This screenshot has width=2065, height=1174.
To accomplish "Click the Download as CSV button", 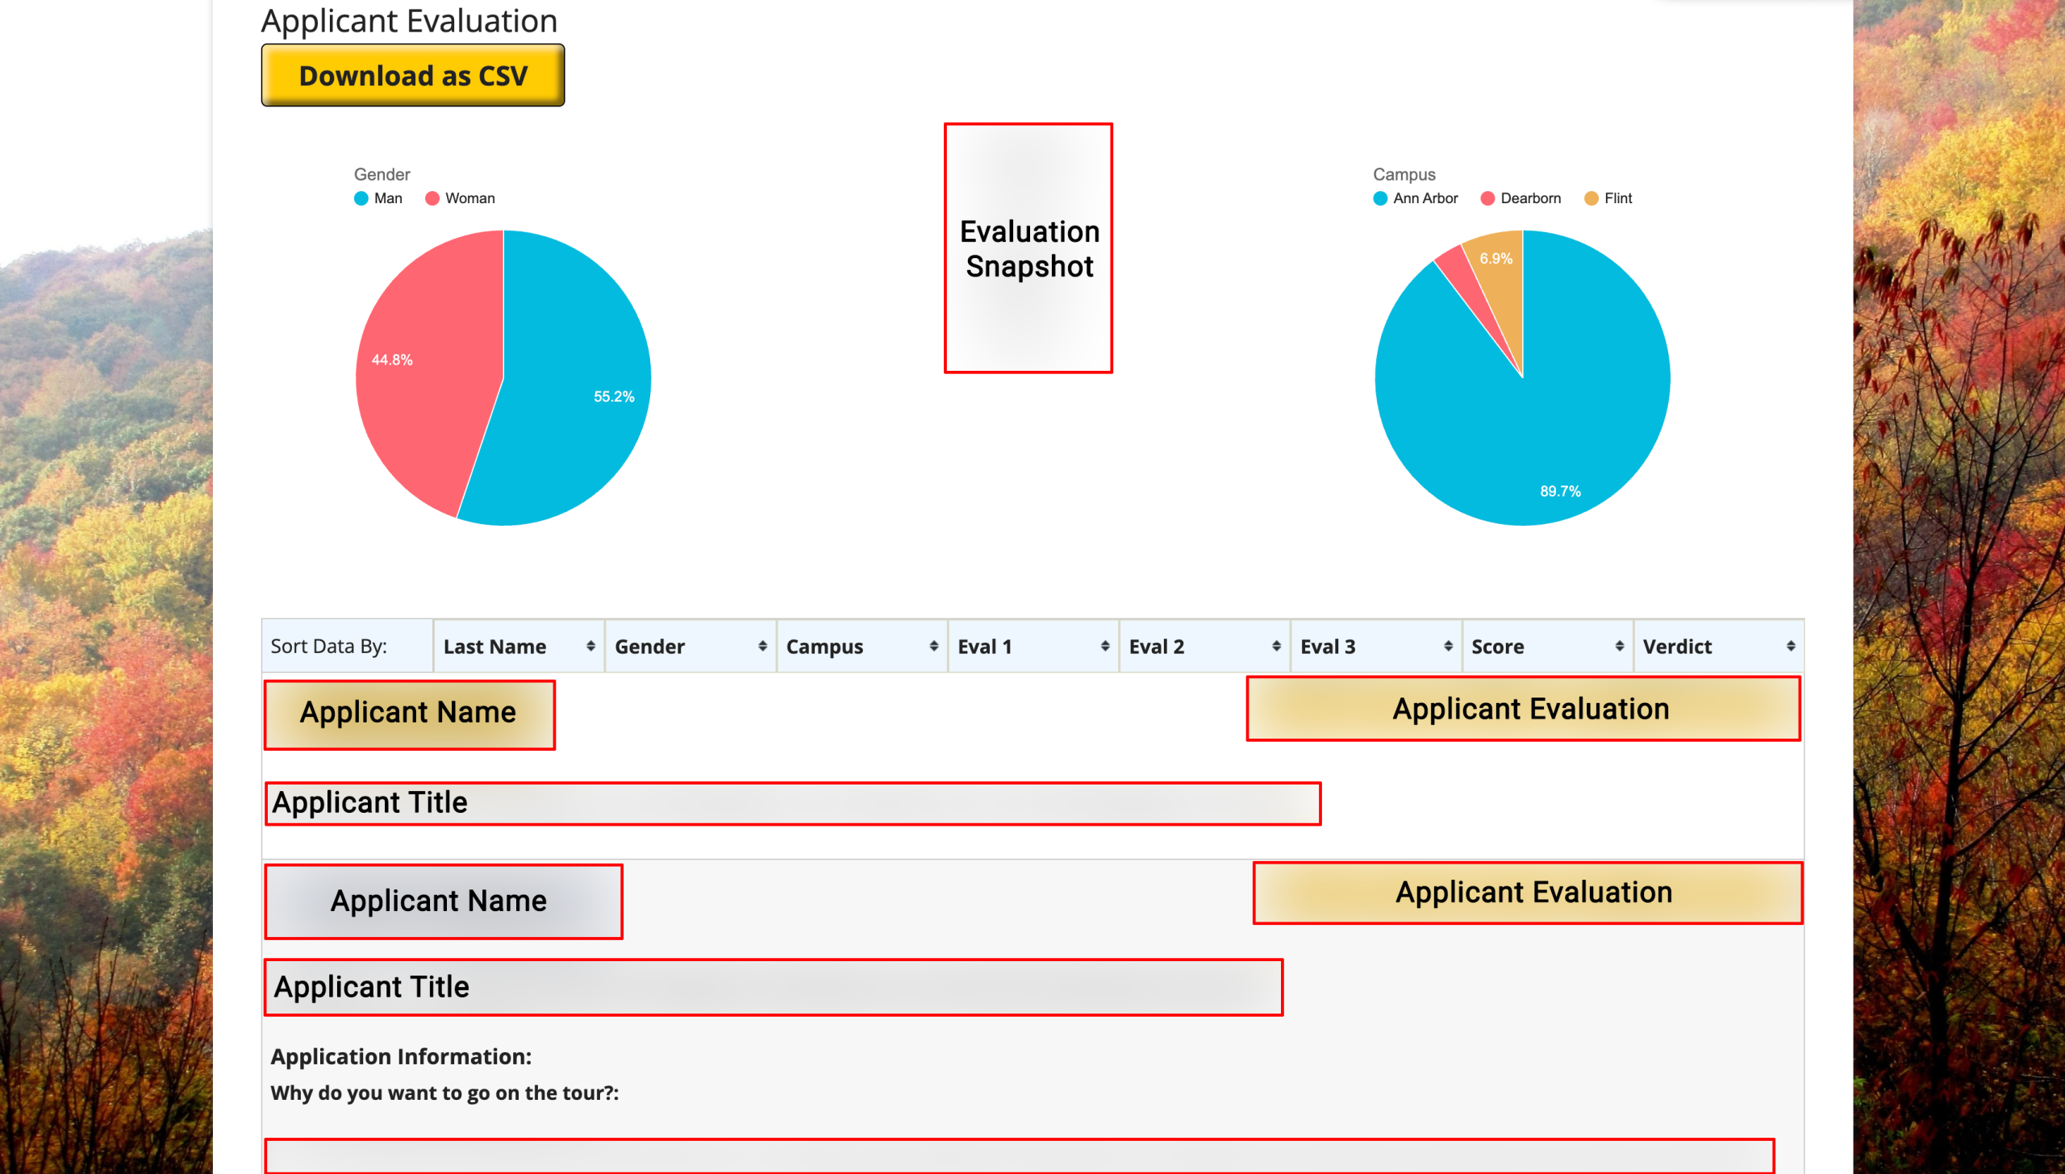I will (412, 76).
